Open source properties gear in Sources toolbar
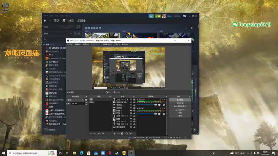Image resolution: width=278 pixels, height=156 pixels. [x=122, y=133]
